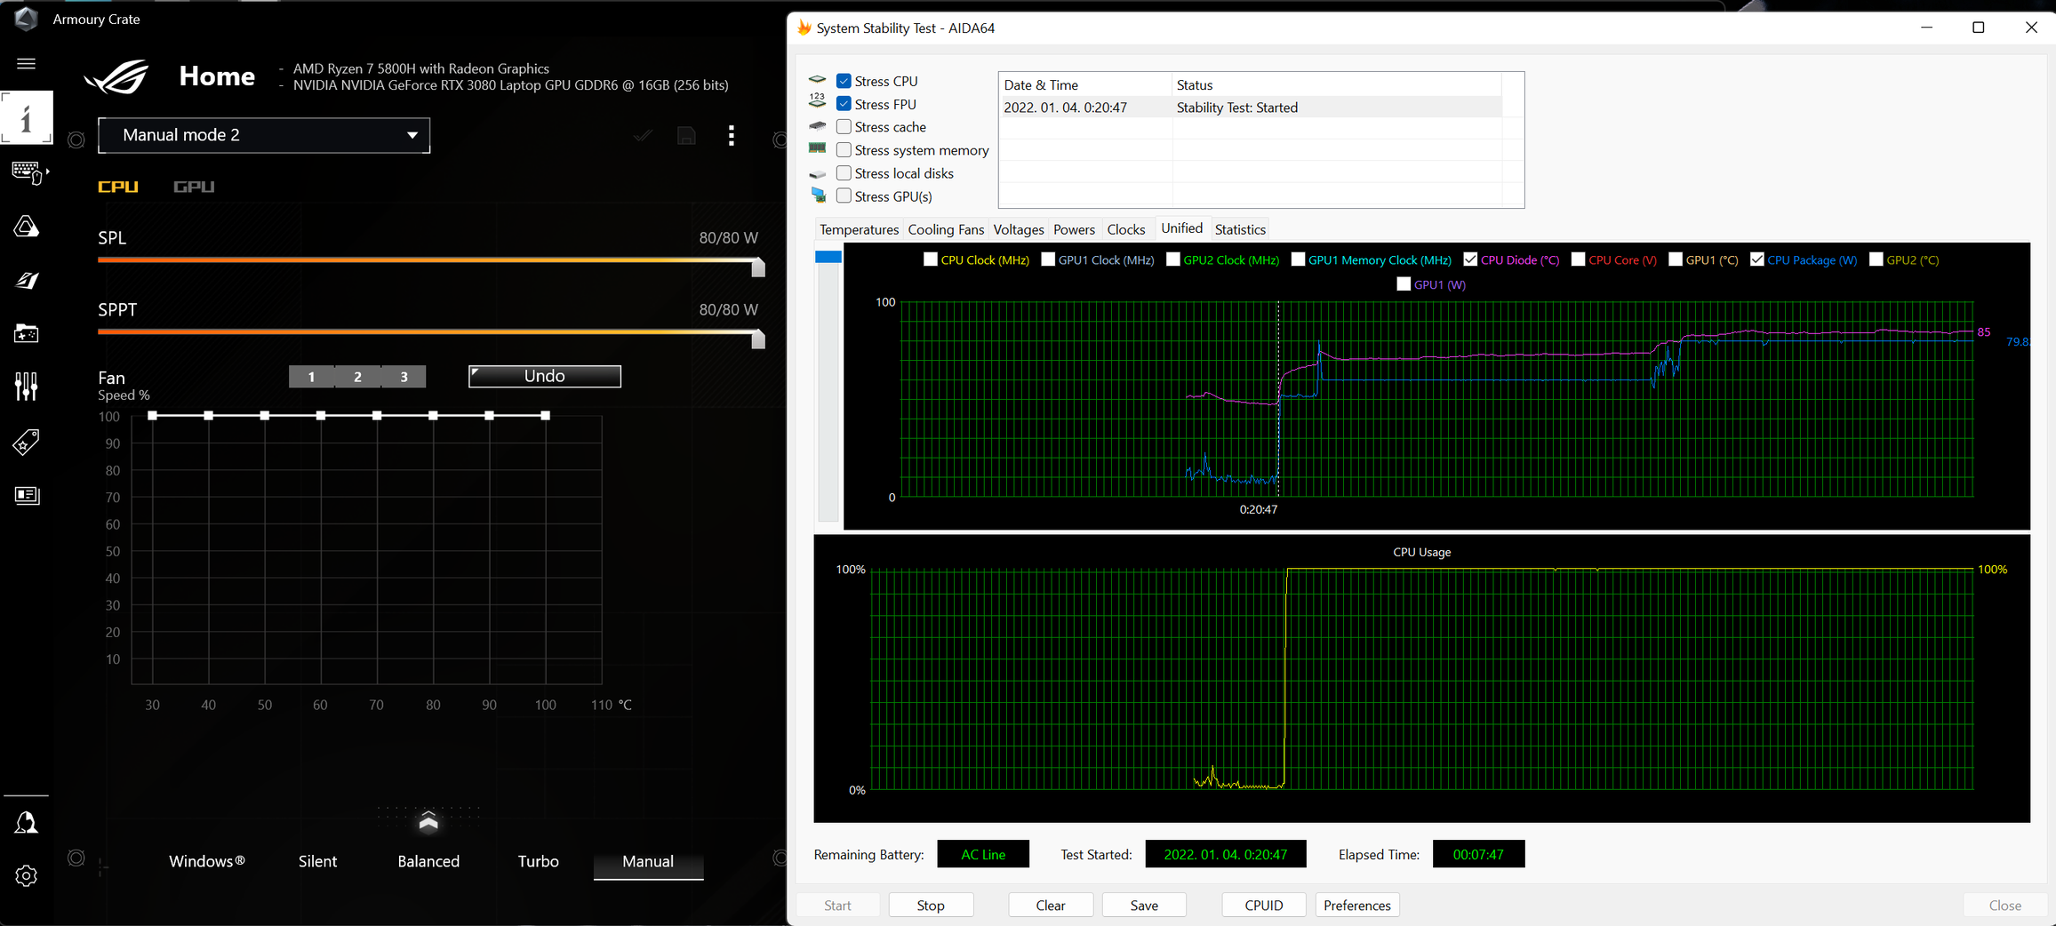
Task: Switch to the GPU tab
Action: click(x=194, y=187)
